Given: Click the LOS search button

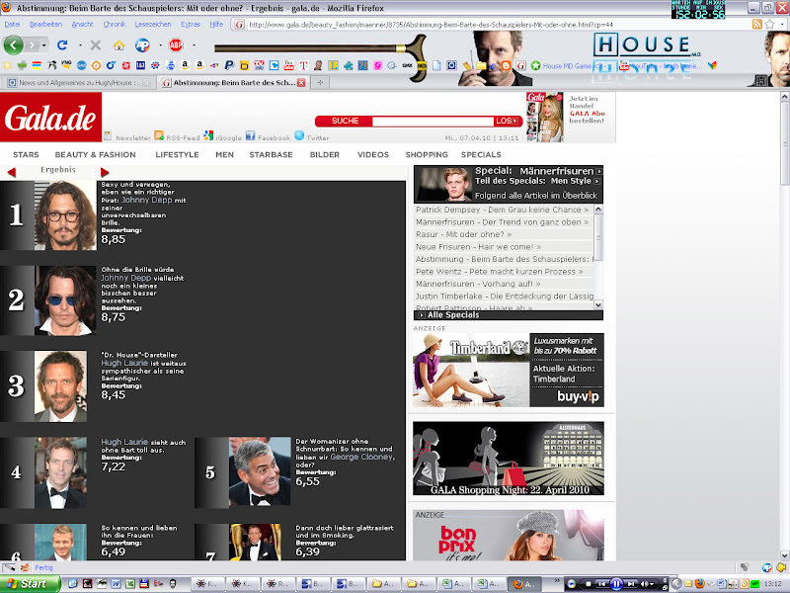Looking at the screenshot, I should (507, 121).
